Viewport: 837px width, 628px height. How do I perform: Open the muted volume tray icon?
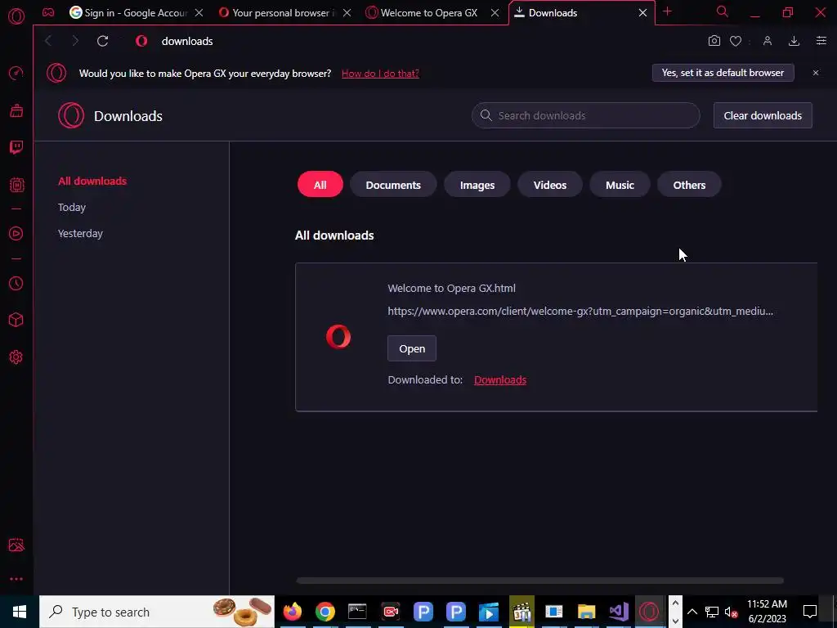coord(732,612)
